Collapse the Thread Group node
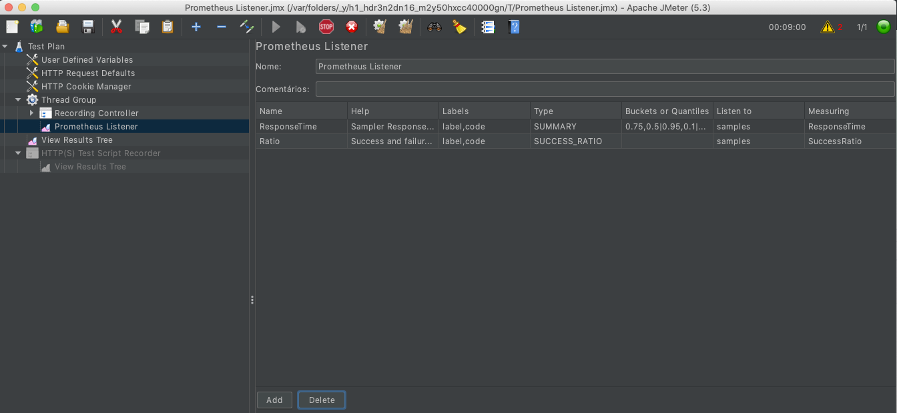This screenshot has height=413, width=897. (19, 100)
